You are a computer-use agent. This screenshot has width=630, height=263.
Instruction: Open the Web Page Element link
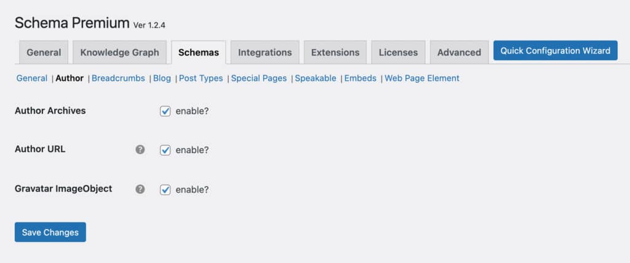(422, 78)
